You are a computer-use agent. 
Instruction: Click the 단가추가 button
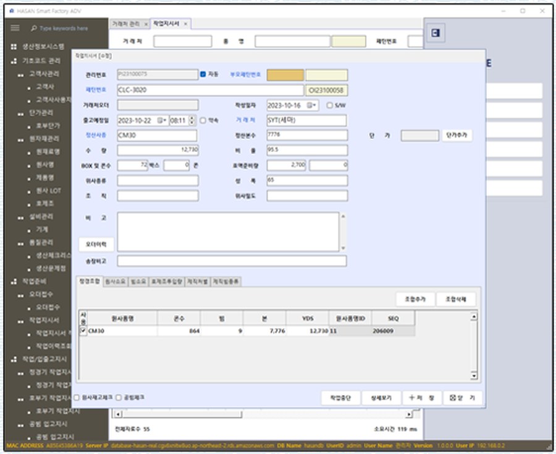457,135
